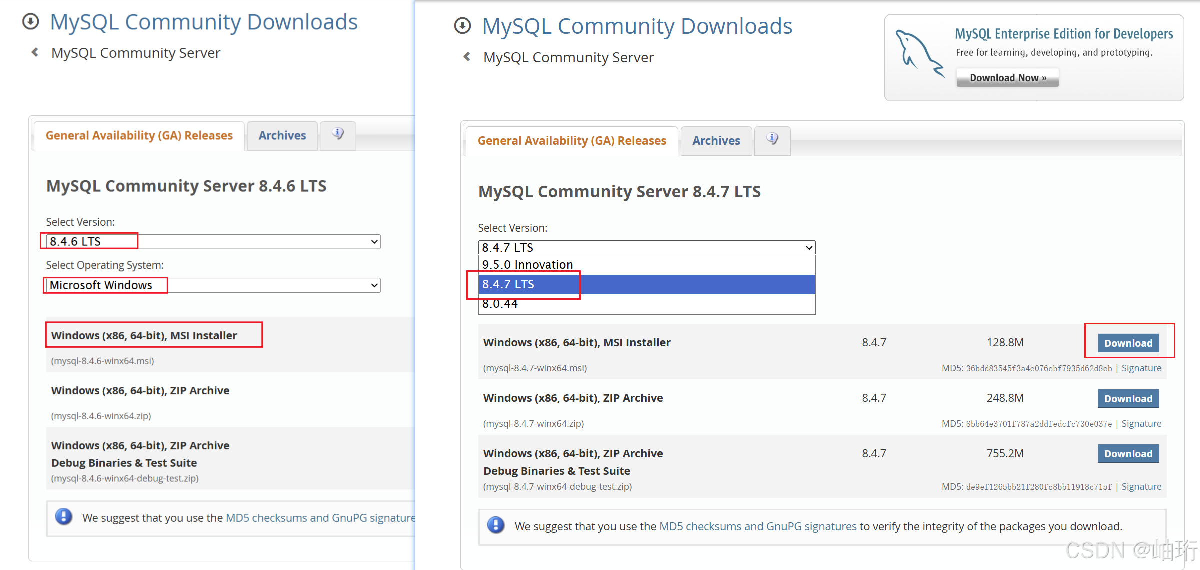Click blue exclamation icon in right suggestion box
The height and width of the screenshot is (570, 1200).
click(495, 525)
